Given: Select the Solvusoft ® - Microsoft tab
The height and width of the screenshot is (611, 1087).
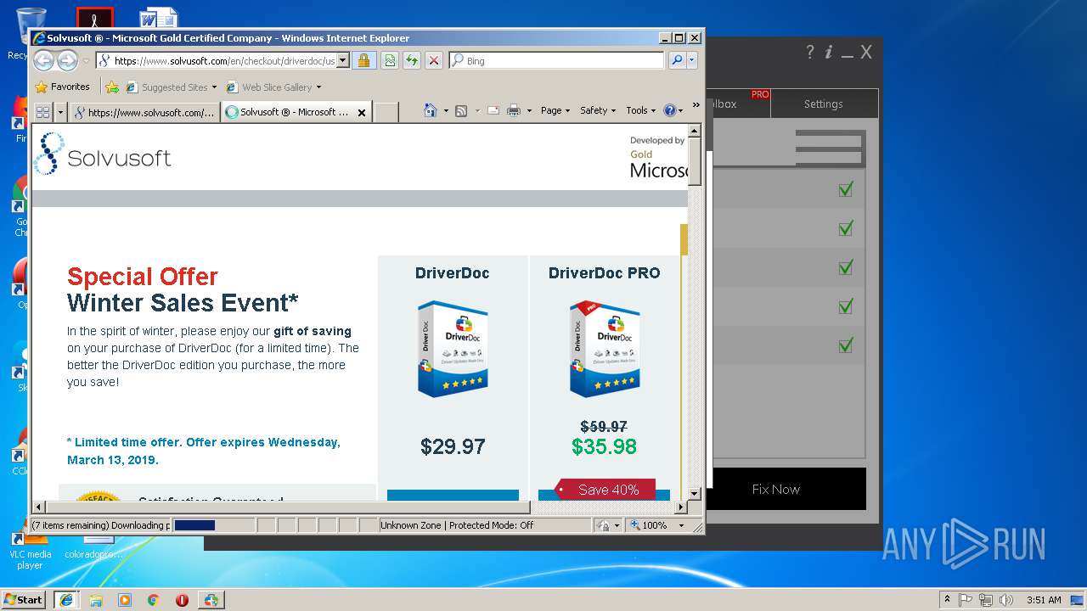Looking at the screenshot, I should [296, 112].
